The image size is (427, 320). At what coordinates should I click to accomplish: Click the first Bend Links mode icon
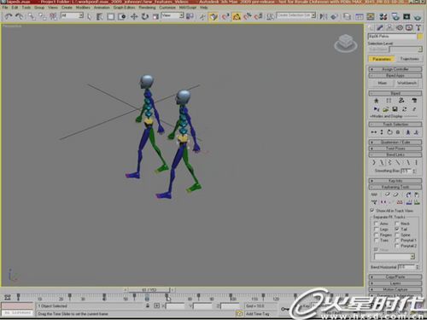click(x=374, y=162)
